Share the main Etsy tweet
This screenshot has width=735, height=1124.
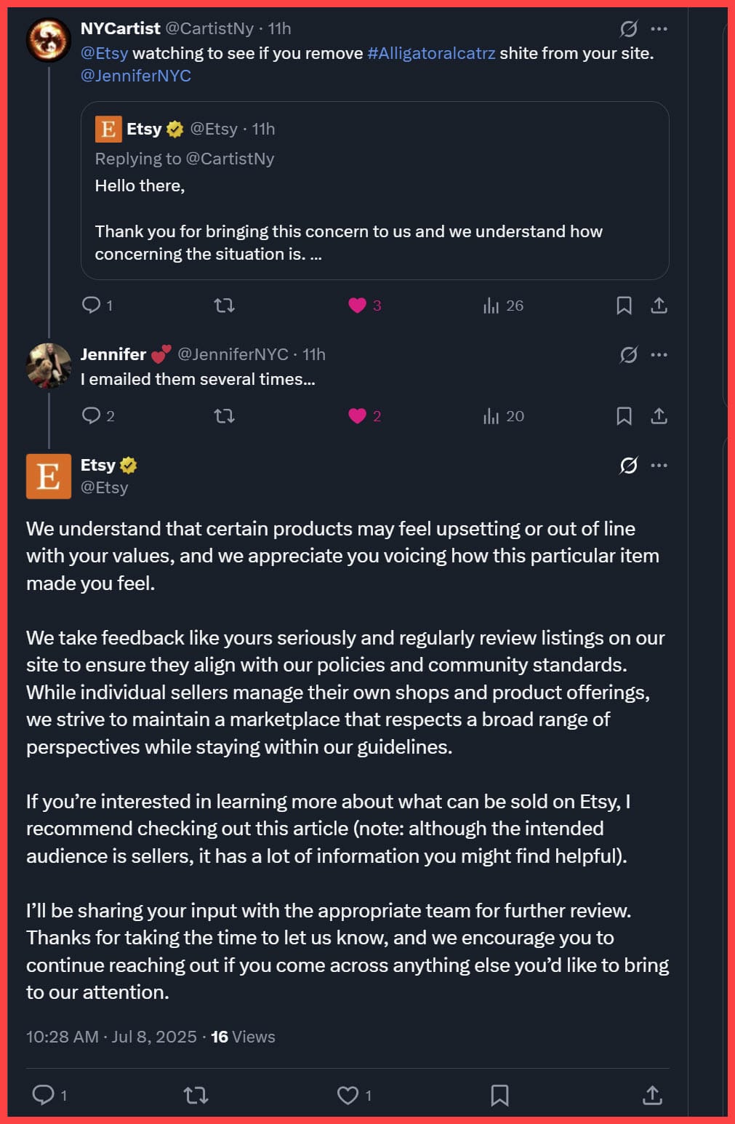pyautogui.click(x=652, y=1094)
